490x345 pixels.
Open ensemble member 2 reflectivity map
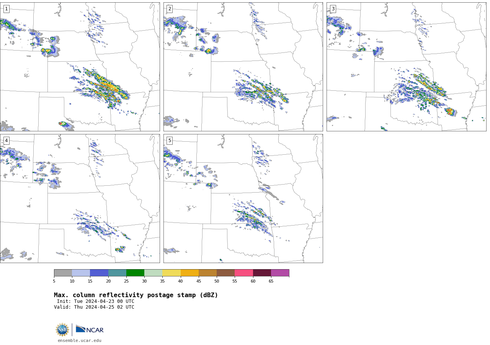coord(243,67)
